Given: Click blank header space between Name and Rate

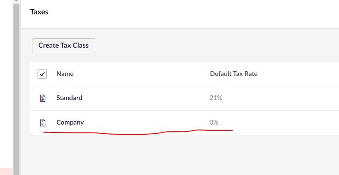Looking at the screenshot, I should (142, 74).
